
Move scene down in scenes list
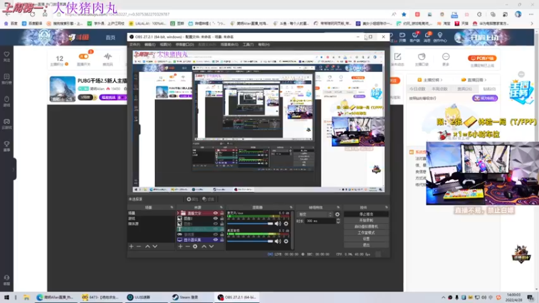155,246
